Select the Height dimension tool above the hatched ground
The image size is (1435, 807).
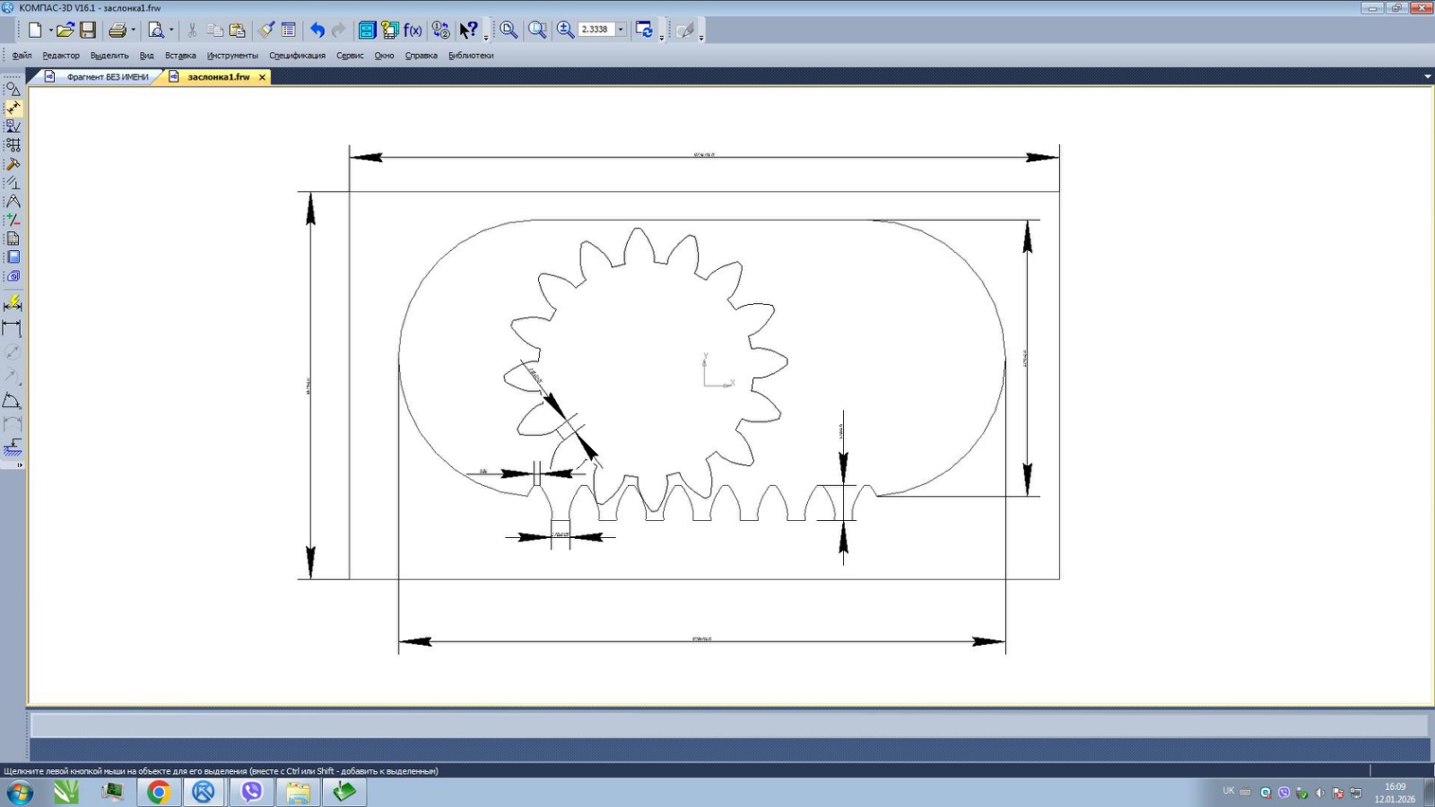[x=13, y=447]
